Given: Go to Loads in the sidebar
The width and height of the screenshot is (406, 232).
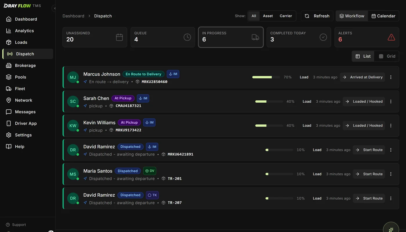Looking at the screenshot, I should click(x=28, y=42).
